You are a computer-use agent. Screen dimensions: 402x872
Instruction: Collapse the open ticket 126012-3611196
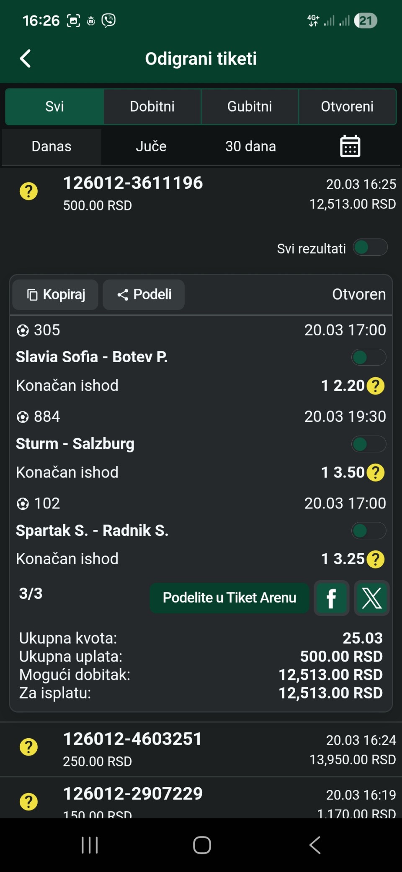tap(201, 193)
